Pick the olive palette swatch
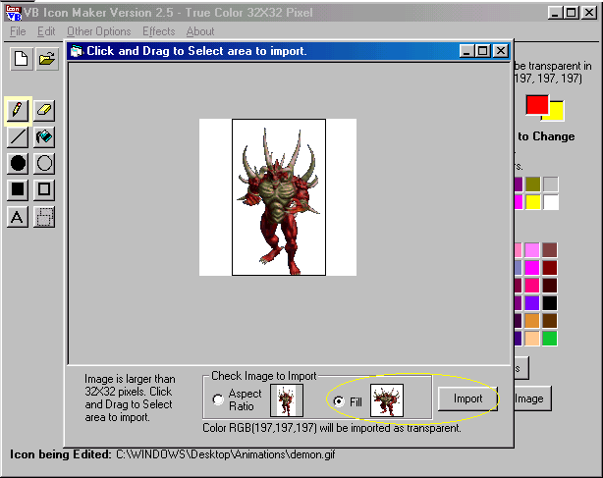The image size is (603, 478). (533, 185)
